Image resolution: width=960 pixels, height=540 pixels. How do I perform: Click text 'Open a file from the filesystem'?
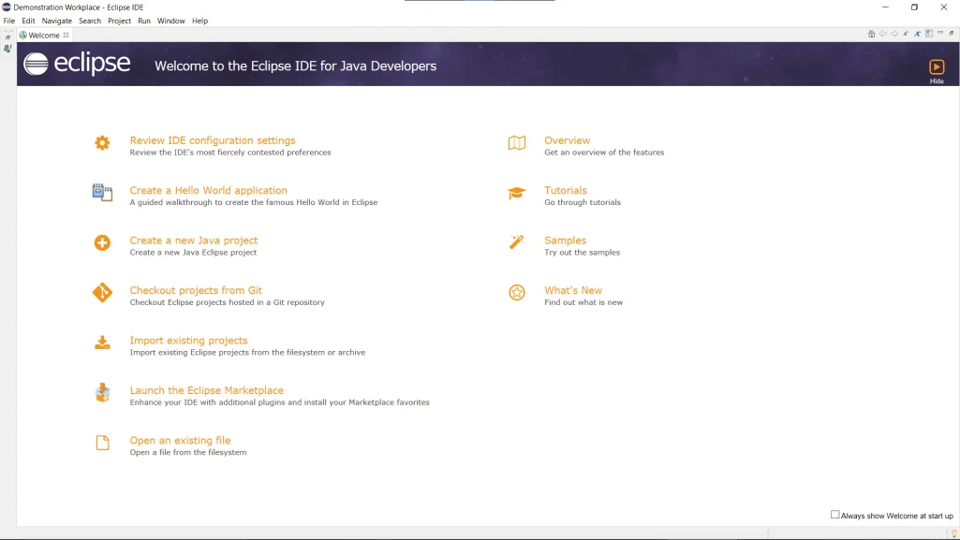(188, 453)
